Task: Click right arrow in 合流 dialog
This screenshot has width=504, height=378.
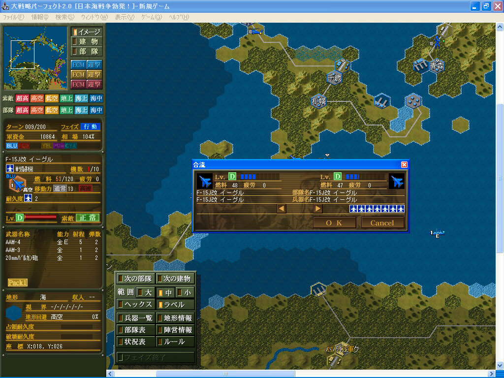Action: (x=317, y=209)
